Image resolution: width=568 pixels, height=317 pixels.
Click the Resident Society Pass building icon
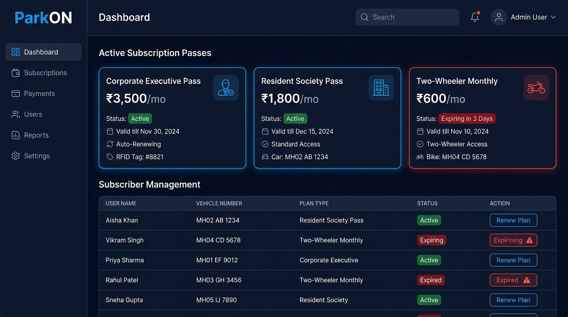click(381, 88)
